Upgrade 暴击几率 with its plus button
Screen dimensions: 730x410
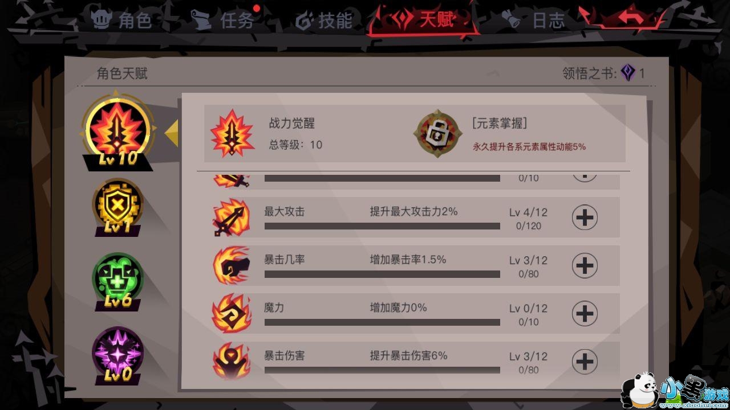coord(585,265)
